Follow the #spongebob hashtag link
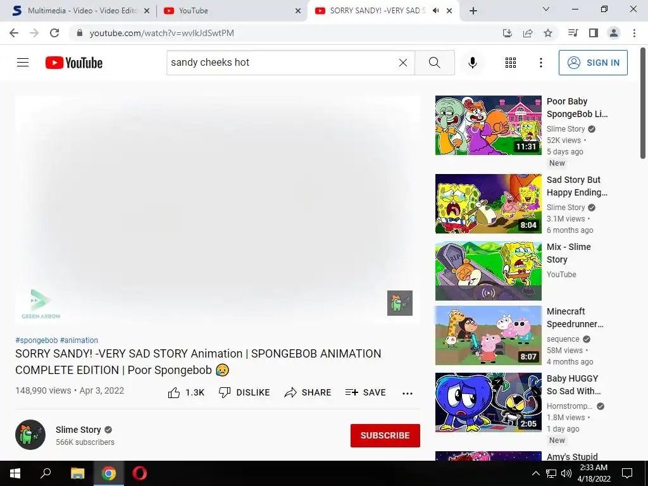 (36, 340)
